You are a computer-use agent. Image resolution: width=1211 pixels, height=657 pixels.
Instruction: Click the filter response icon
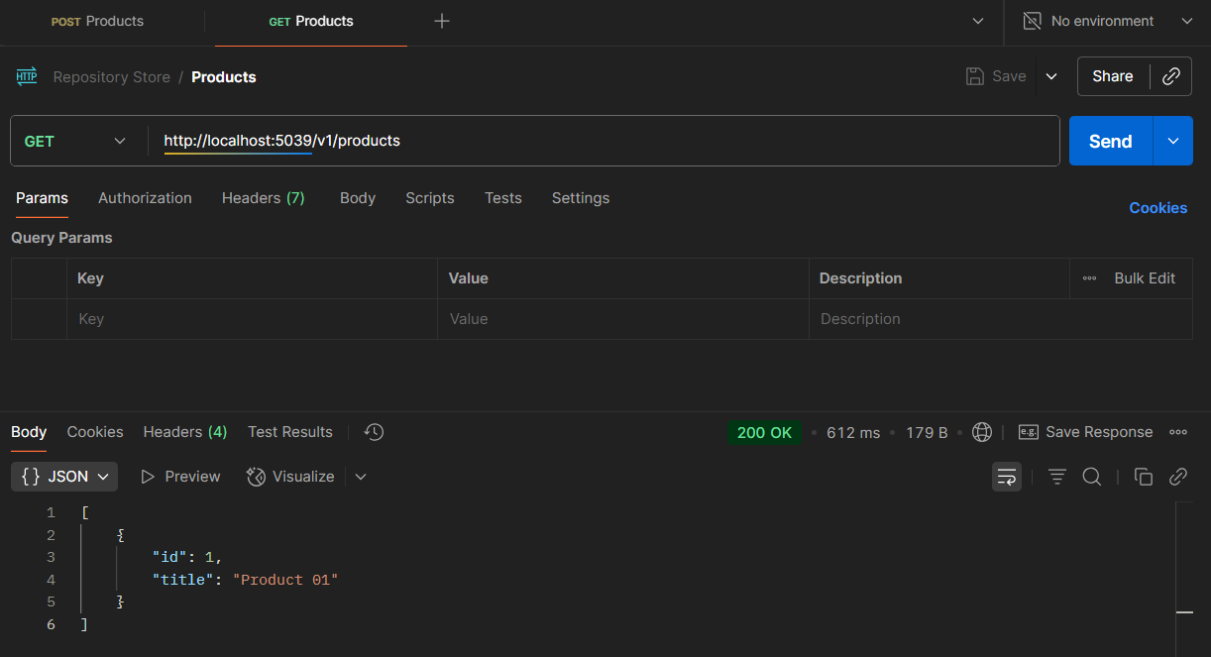[x=1057, y=477]
